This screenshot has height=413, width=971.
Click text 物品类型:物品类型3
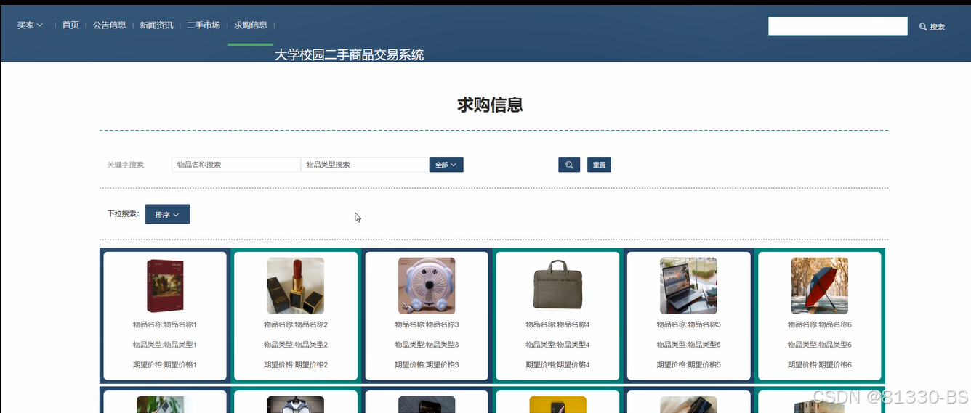[x=427, y=345]
